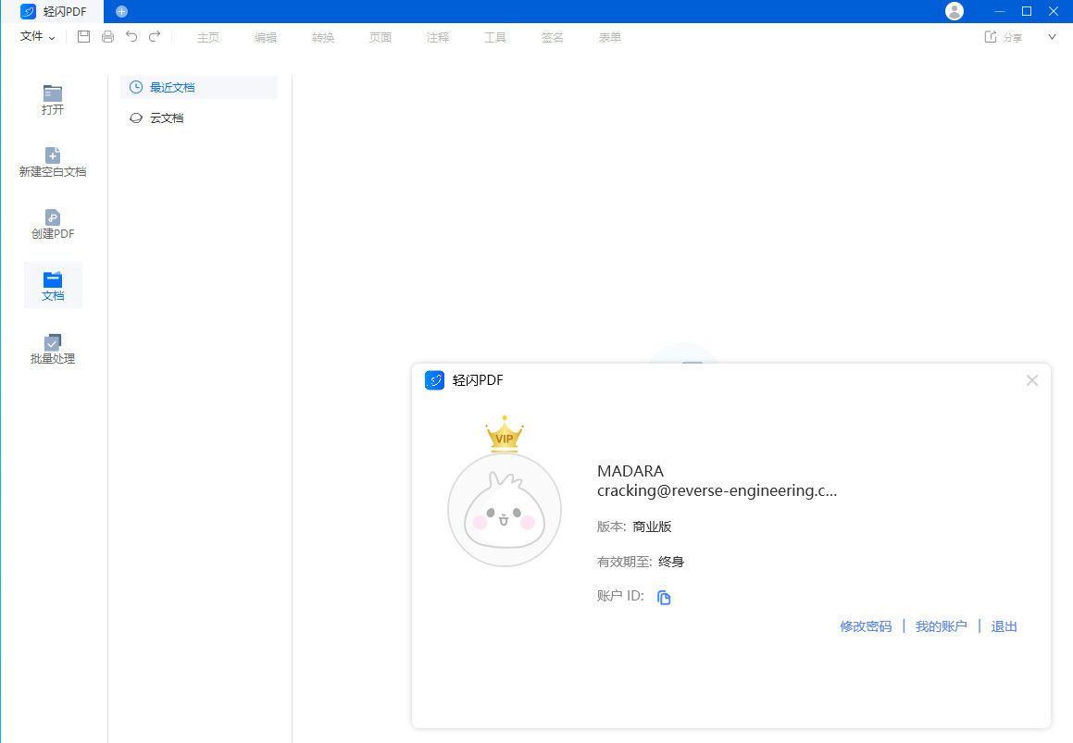Click the Redo arrow icon
Image resolution: width=1073 pixels, height=743 pixels.
point(155,37)
